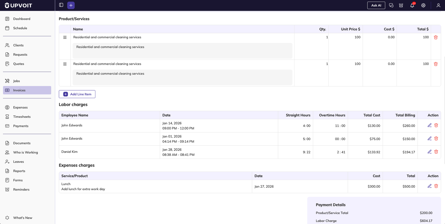Screen dimensions: 445x224
Task: Click the alarm reminder icon in top bar
Action: click(x=401, y=5)
